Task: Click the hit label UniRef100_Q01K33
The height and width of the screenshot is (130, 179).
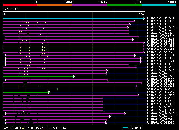Action: coord(161,49)
